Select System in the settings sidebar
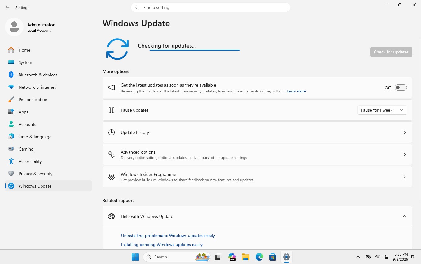Image resolution: width=421 pixels, height=264 pixels. click(48, 62)
